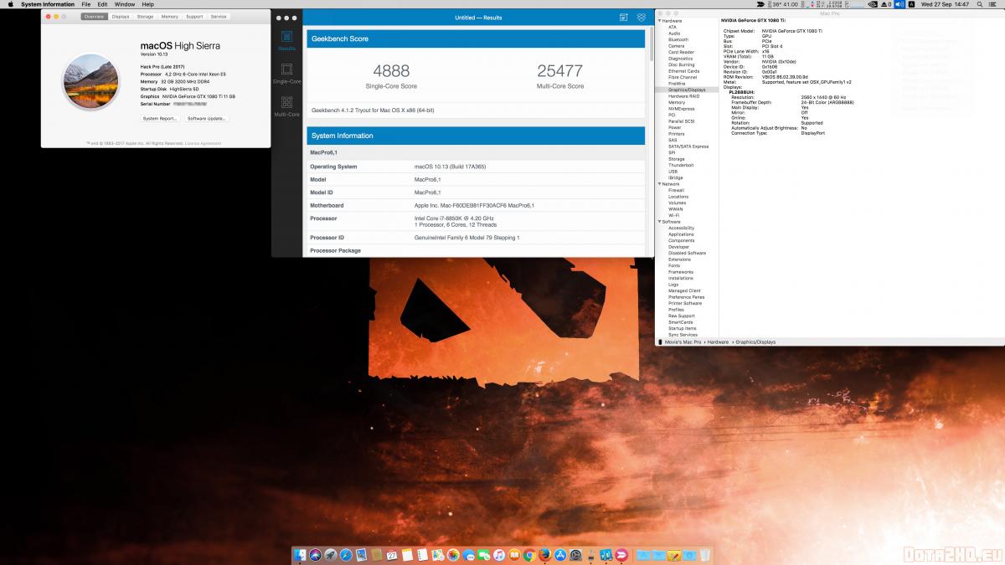Viewport: 1005px width, 565px height.
Task: Select Bluetooth in the Hardware list
Action: pyautogui.click(x=678, y=39)
